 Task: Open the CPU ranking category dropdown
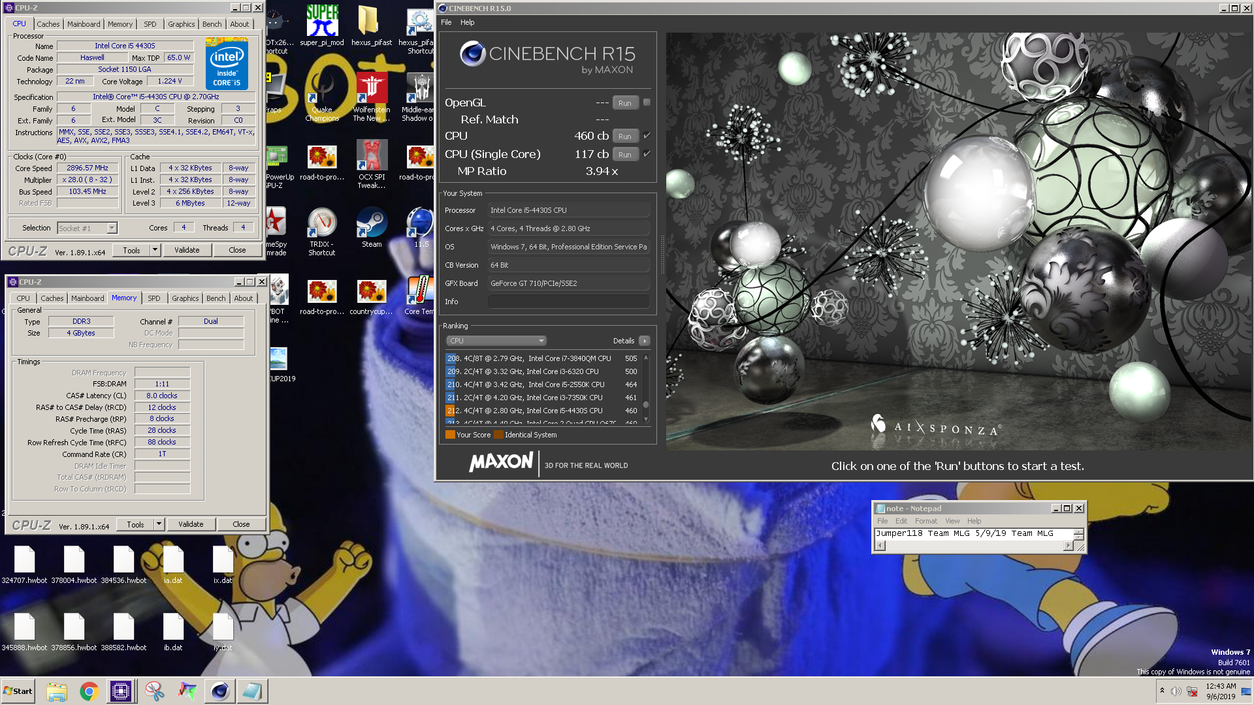(x=496, y=341)
